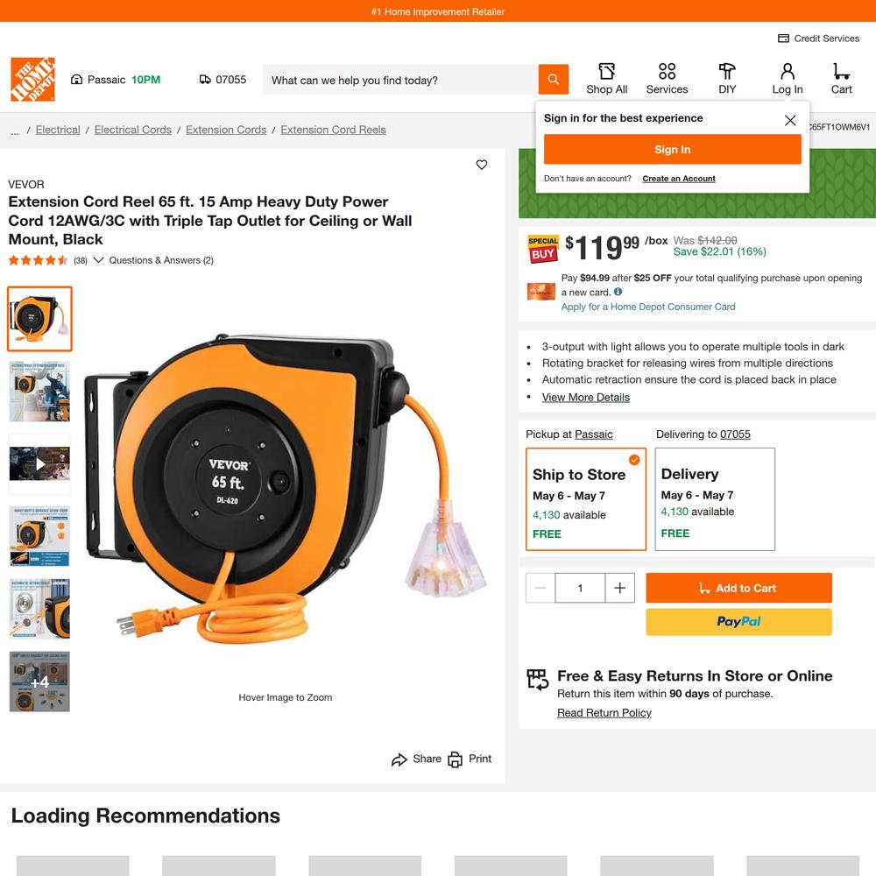Viewport: 876px width, 876px height.
Task: Expand the star ratings chevron
Action: 98,260
